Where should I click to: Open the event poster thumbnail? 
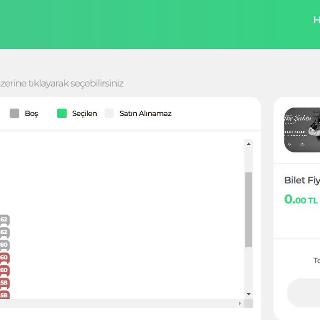[x=302, y=130]
